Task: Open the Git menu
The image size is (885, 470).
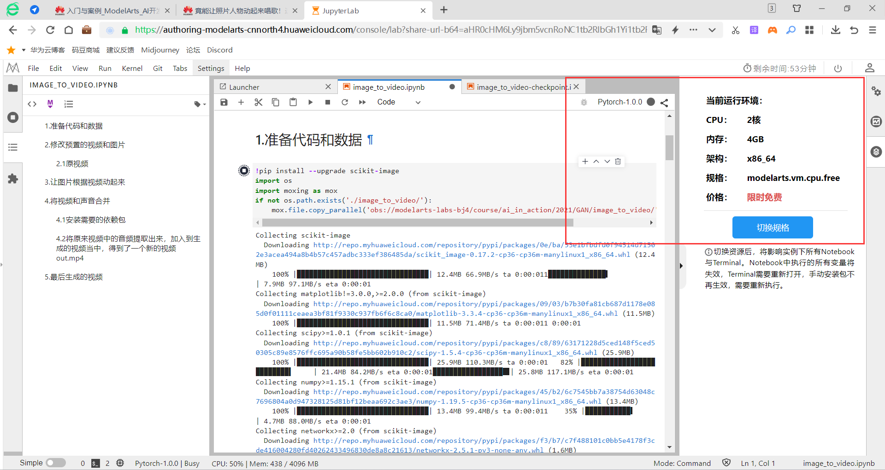Action: pos(158,68)
